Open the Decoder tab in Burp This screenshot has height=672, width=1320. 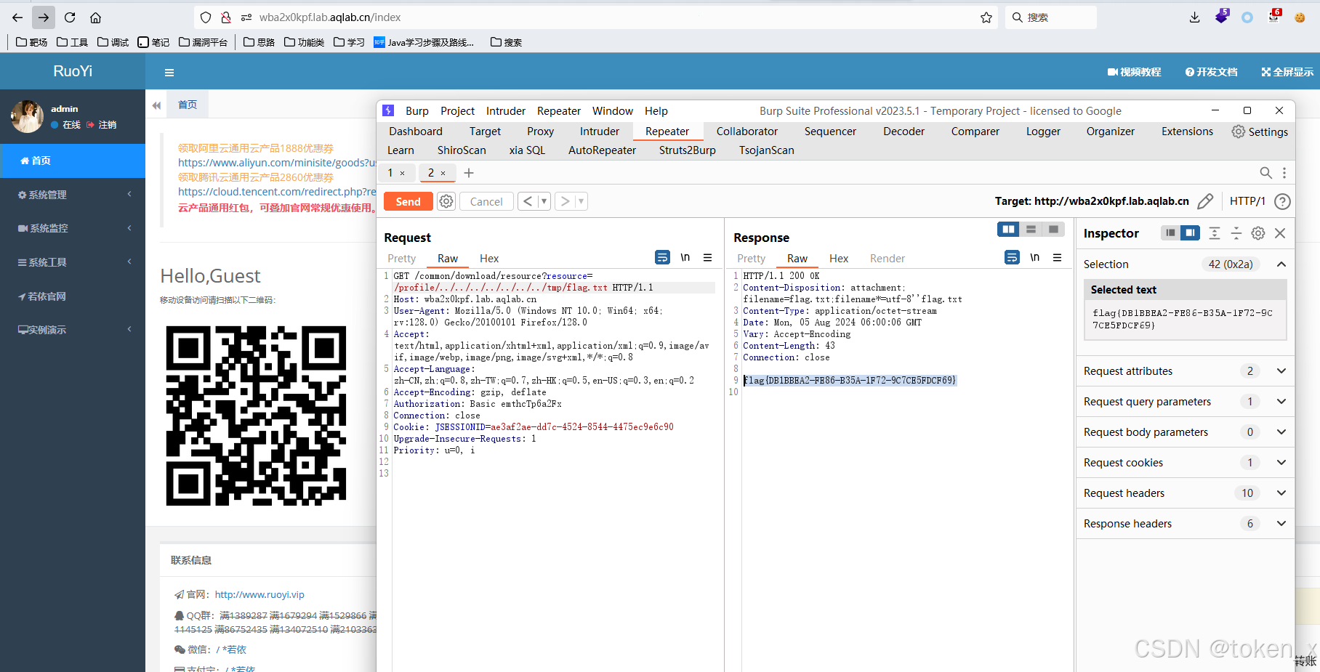tap(904, 131)
